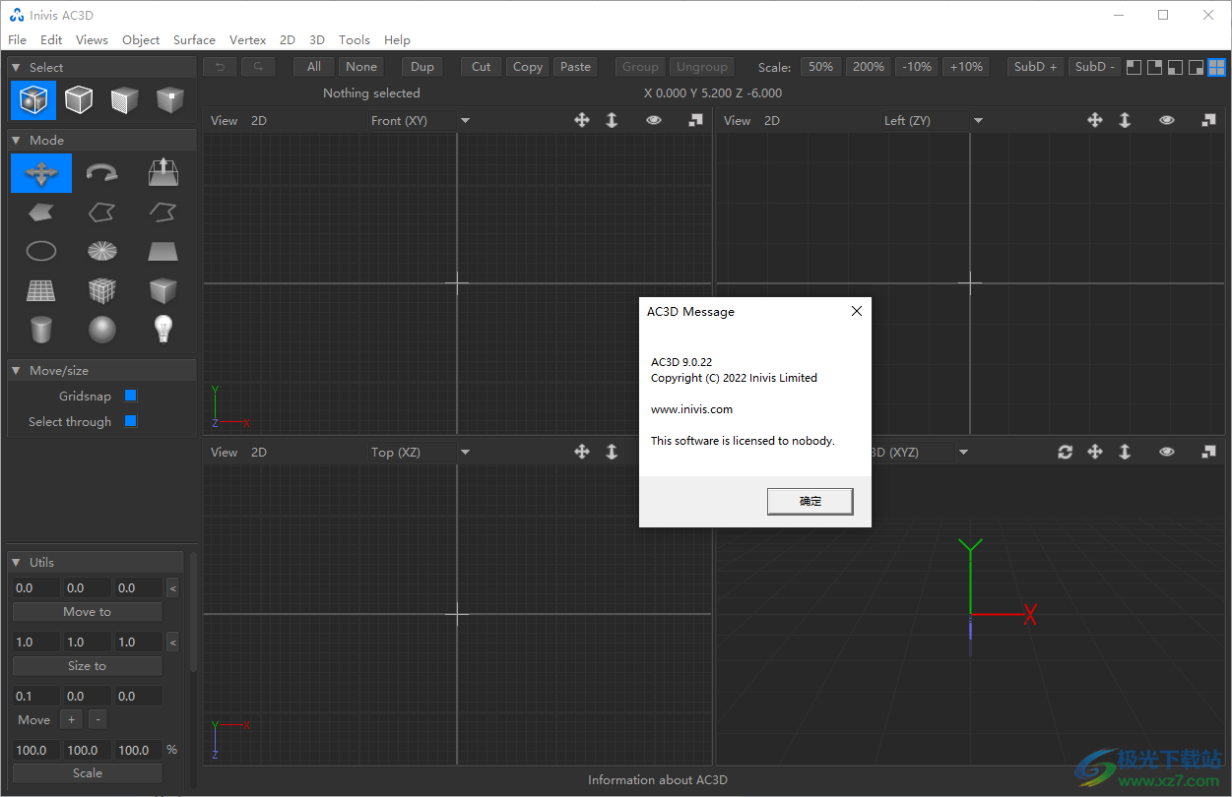This screenshot has height=797, width=1232.
Task: Choose the Rectangle draw tool
Action: [x=163, y=251]
